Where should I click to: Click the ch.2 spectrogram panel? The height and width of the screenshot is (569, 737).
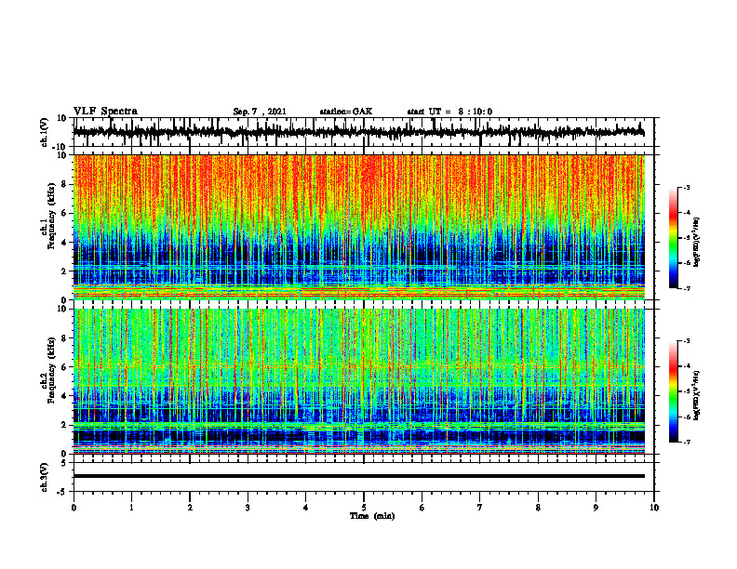[359, 381]
